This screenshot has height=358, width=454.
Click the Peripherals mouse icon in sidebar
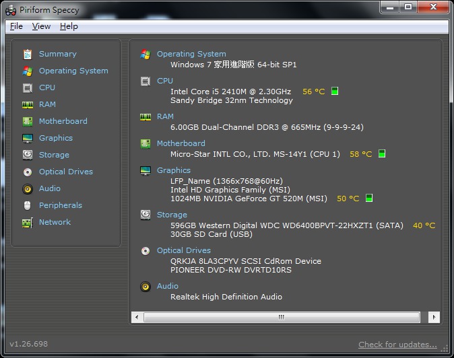27,206
